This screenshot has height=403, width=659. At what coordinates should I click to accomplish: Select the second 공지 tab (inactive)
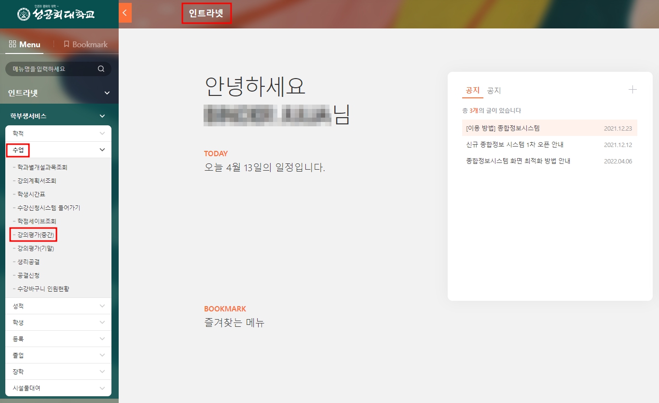[494, 90]
